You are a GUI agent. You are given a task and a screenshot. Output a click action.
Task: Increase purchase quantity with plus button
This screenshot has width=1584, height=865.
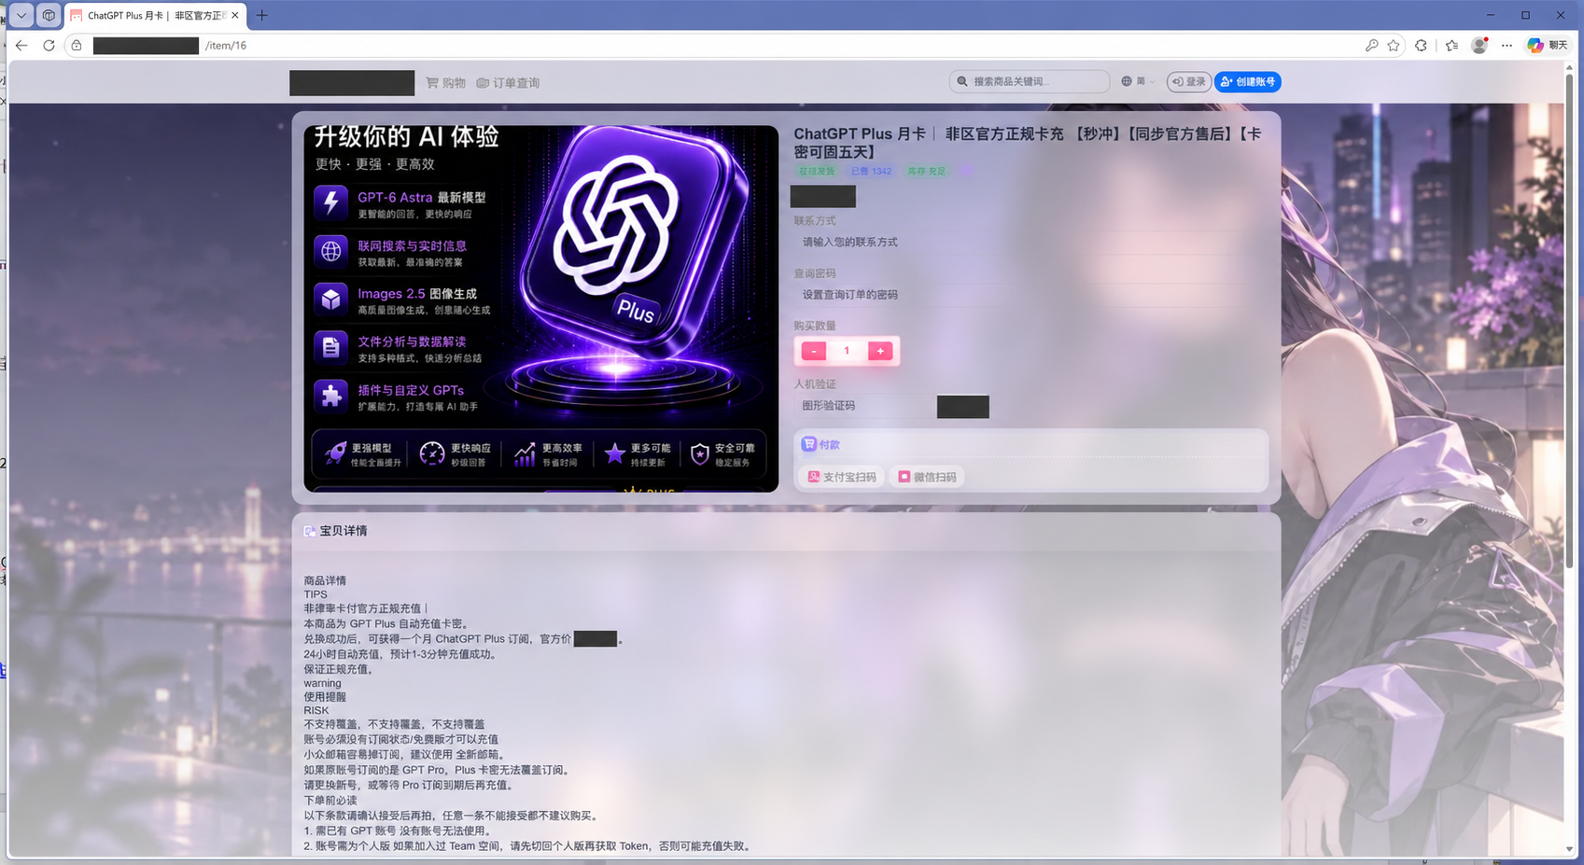(x=880, y=351)
